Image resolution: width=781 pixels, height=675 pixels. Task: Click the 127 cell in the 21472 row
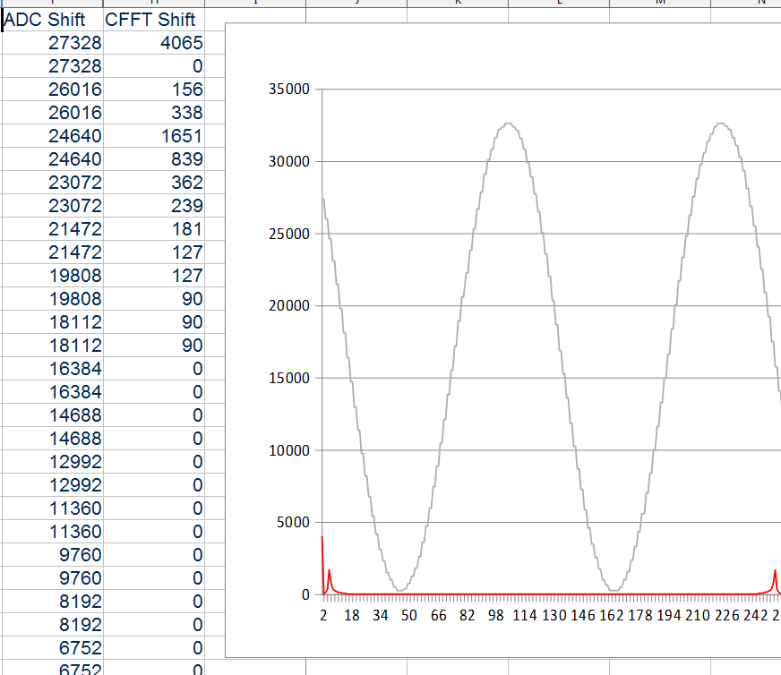[x=154, y=252]
